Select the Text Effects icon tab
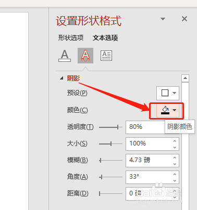This screenshot has width=197, height=210. (85, 56)
